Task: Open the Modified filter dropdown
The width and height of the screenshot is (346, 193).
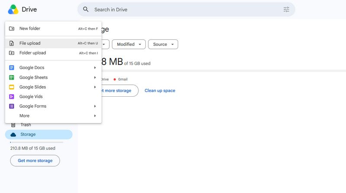Action: pyautogui.click(x=128, y=44)
